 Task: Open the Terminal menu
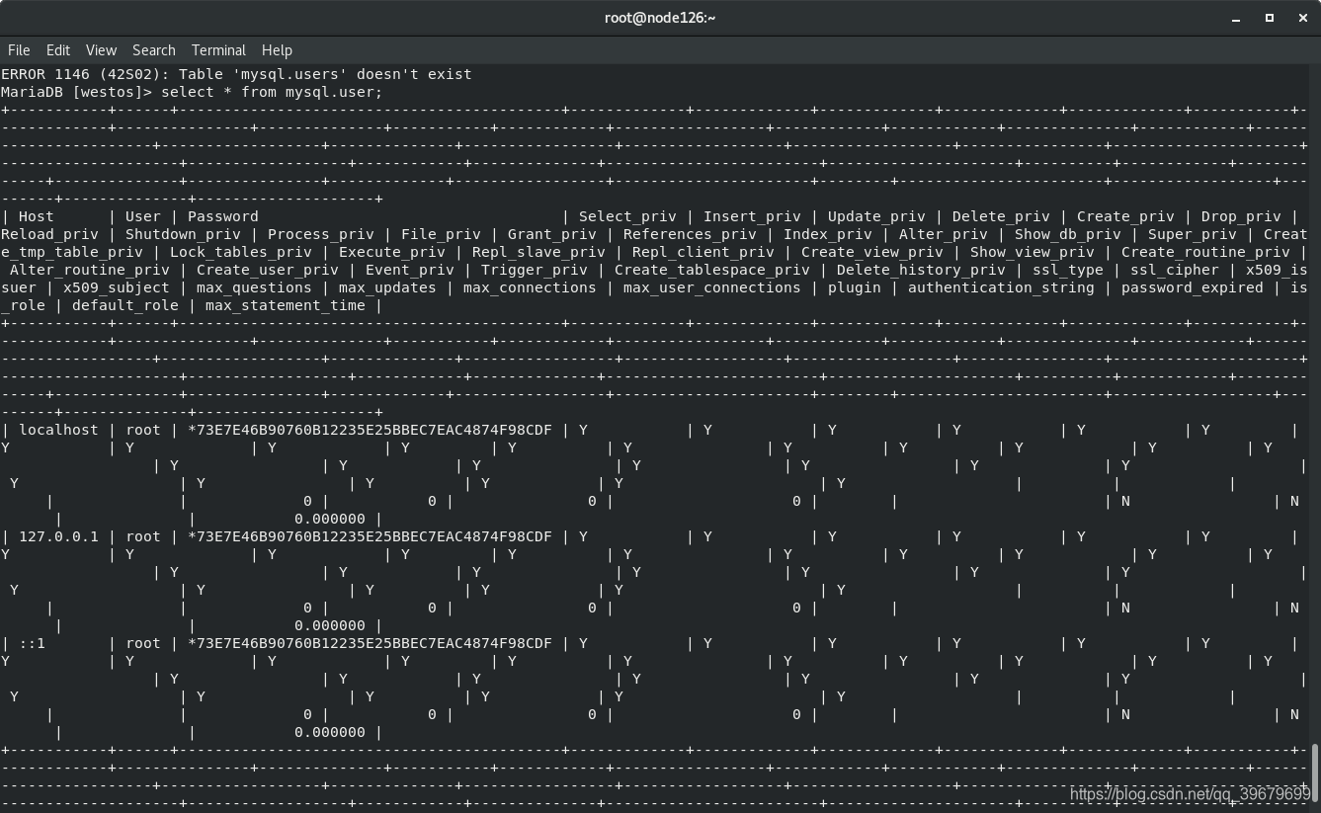tap(218, 49)
